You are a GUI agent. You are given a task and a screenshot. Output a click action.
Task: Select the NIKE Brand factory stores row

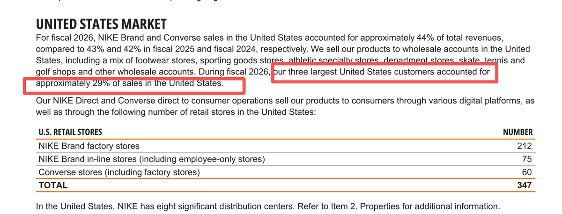(284, 146)
